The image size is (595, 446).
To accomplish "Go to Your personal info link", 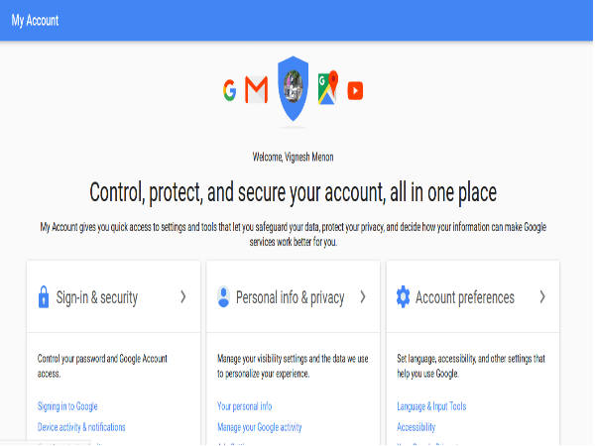I will click(x=244, y=406).
